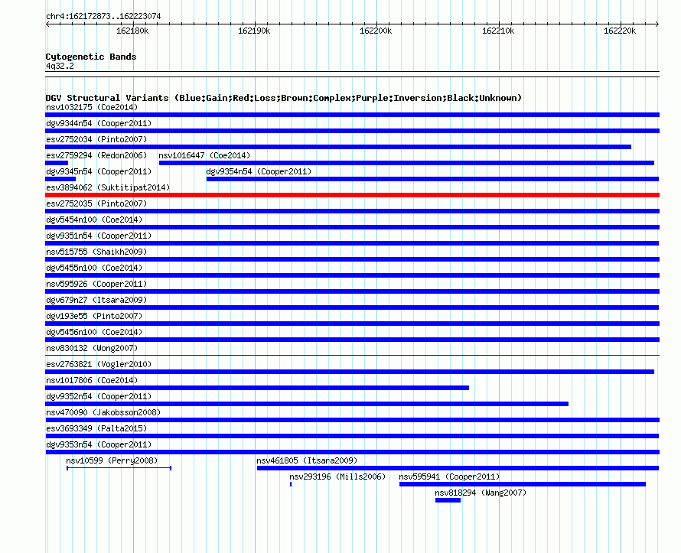
Task: Select dgv9352n54 (Cooper2011) variant
Action: coord(307,404)
